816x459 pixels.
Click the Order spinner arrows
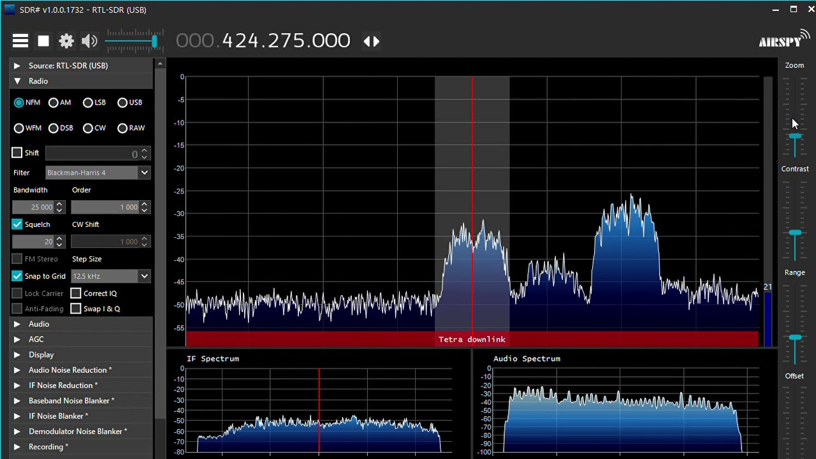tap(144, 207)
